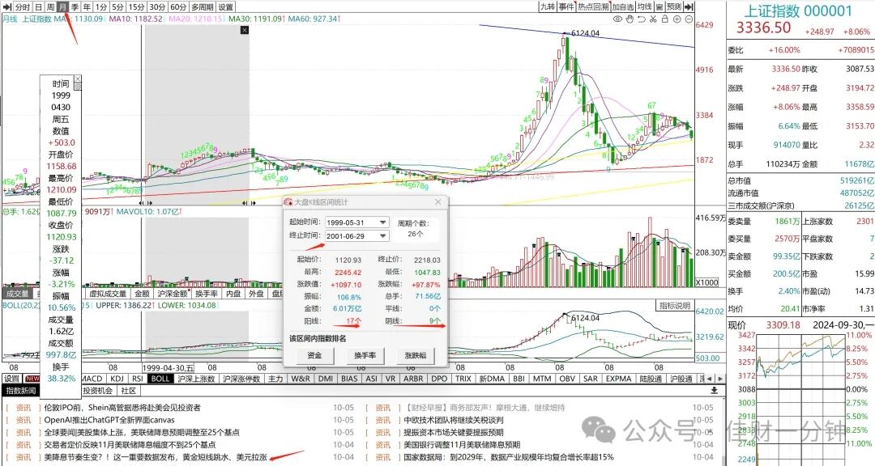This screenshot has height=466, width=875.
Task: Switch to the MACD indicator tab
Action: point(92,379)
